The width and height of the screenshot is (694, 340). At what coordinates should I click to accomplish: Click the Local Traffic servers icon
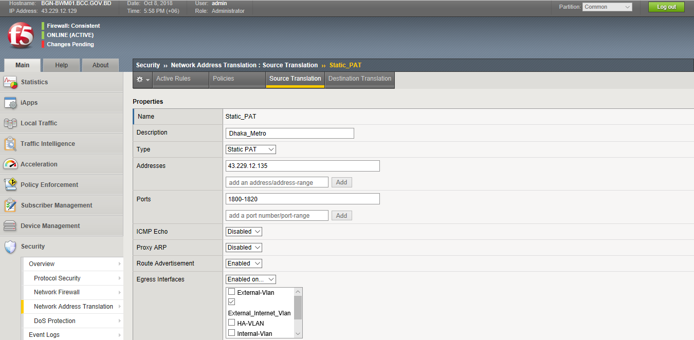(10, 123)
